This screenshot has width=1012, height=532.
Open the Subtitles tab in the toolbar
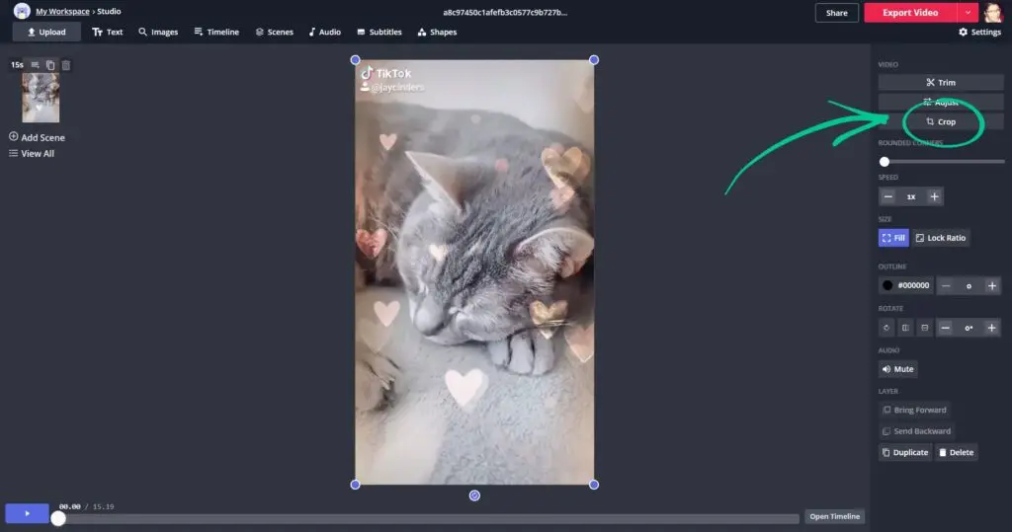pyautogui.click(x=379, y=32)
